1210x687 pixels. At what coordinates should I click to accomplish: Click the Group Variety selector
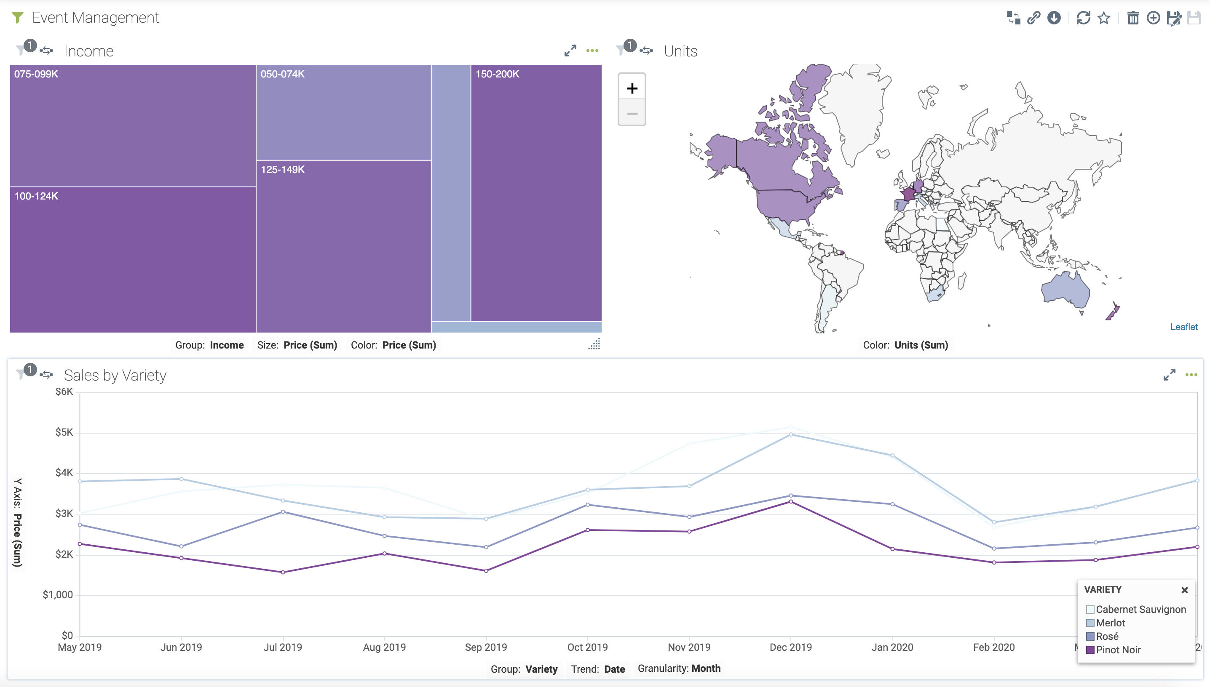[x=524, y=669]
